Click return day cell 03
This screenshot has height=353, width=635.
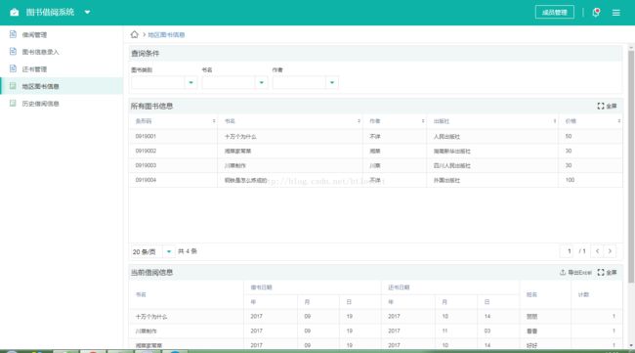487,331
